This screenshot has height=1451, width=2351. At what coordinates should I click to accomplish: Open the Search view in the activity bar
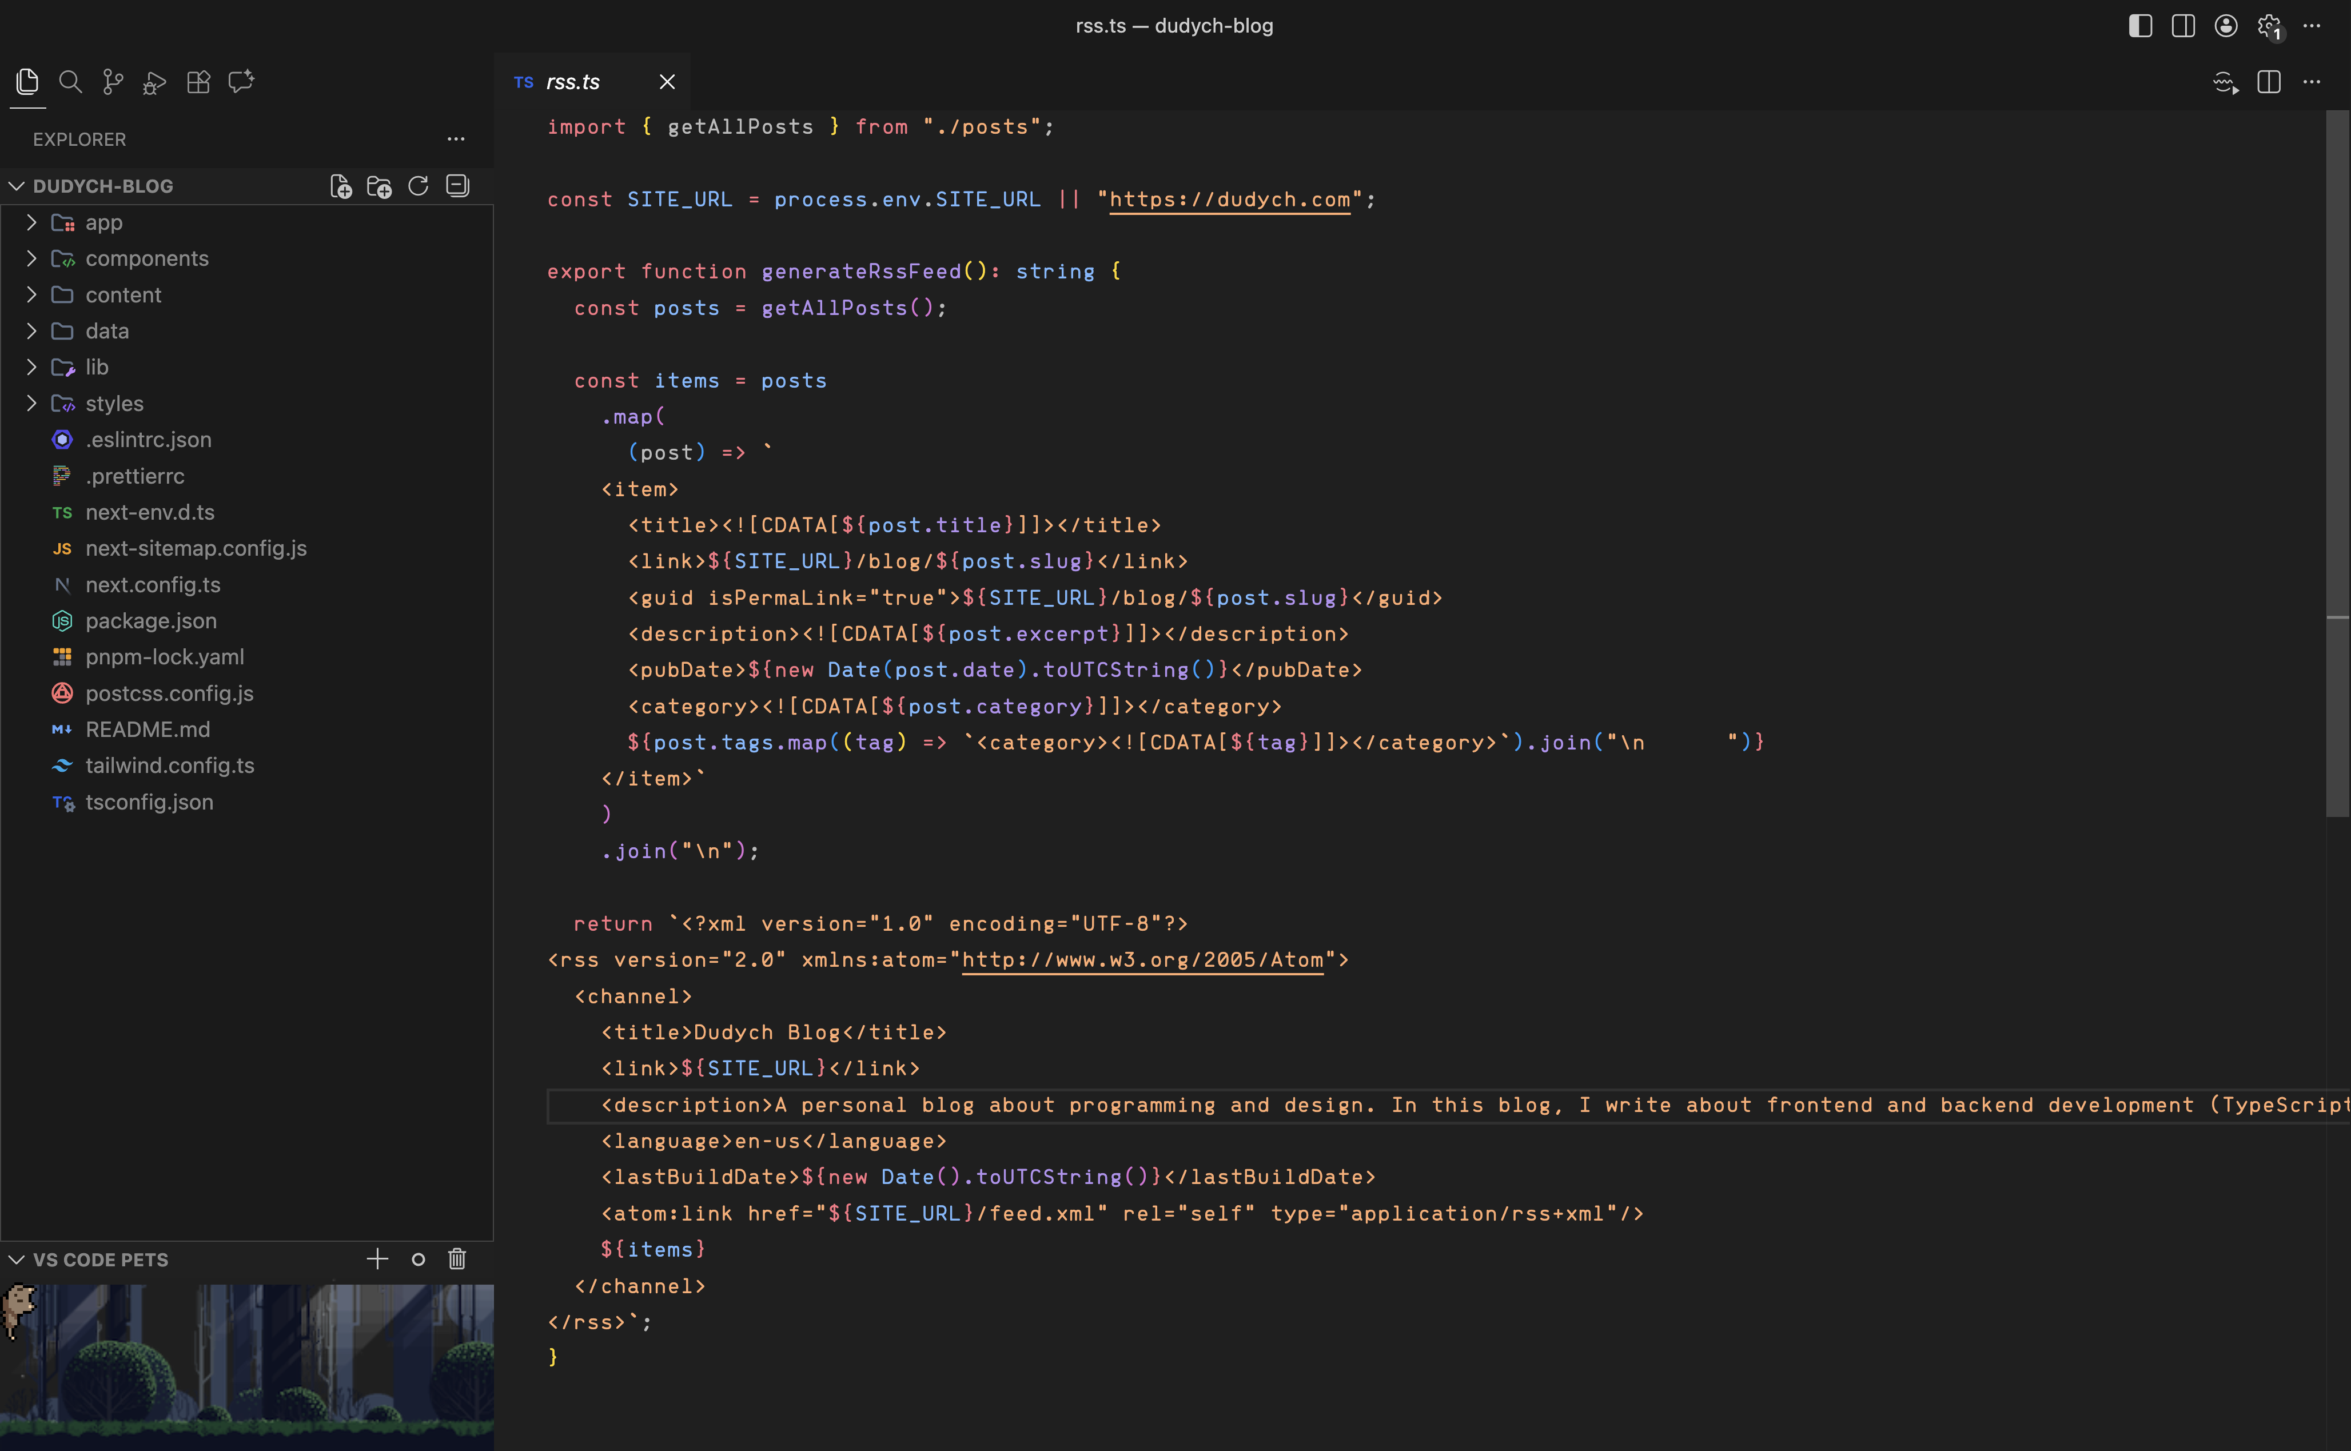70,82
